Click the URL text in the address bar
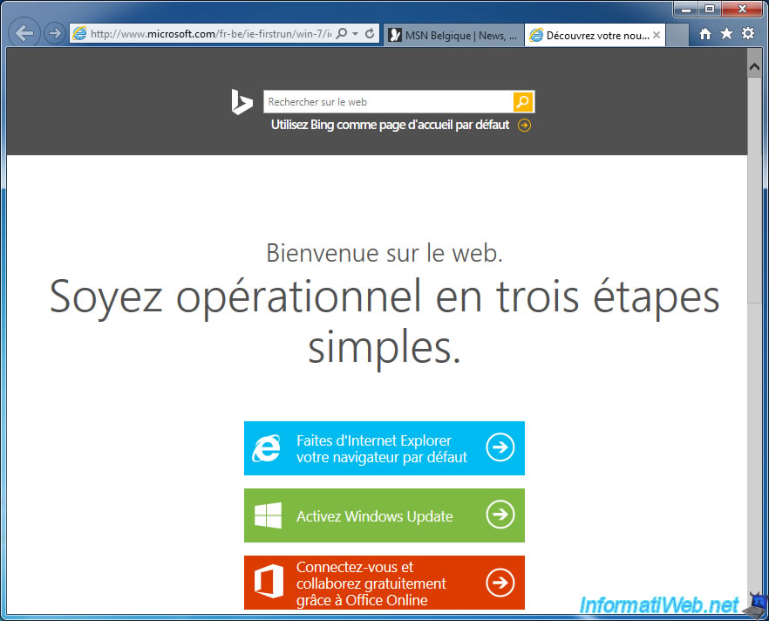This screenshot has height=621, width=769. click(x=211, y=34)
